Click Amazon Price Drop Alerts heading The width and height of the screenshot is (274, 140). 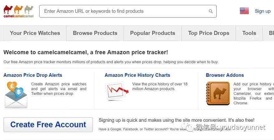(33, 75)
